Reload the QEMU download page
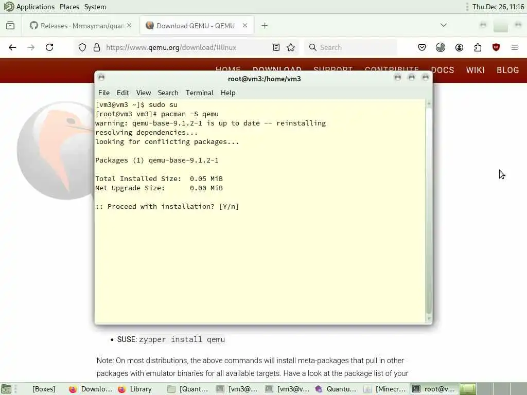This screenshot has height=395, width=527. coord(49,47)
